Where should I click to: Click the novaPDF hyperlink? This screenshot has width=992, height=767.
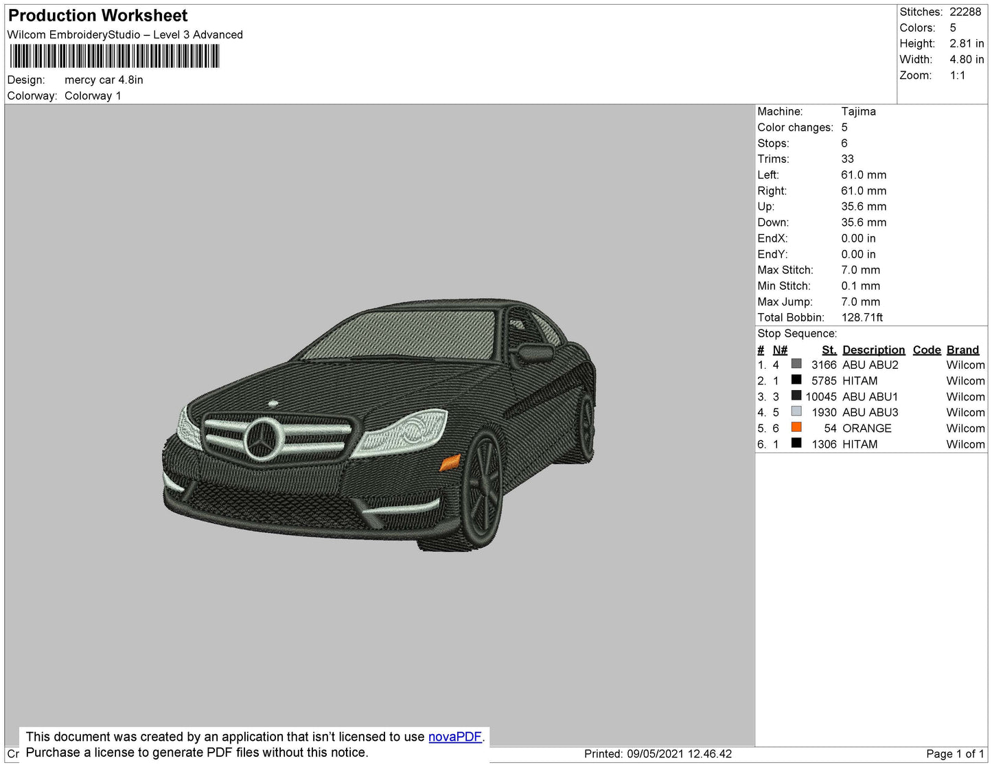[x=455, y=737]
